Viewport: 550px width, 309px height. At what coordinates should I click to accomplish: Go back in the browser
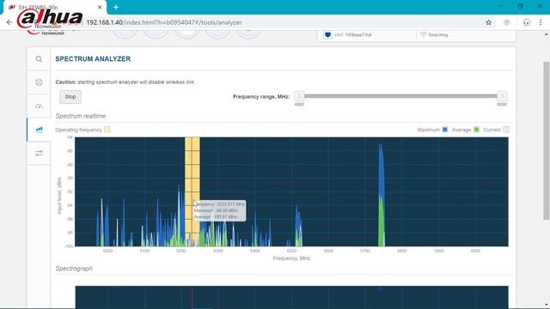coord(9,22)
